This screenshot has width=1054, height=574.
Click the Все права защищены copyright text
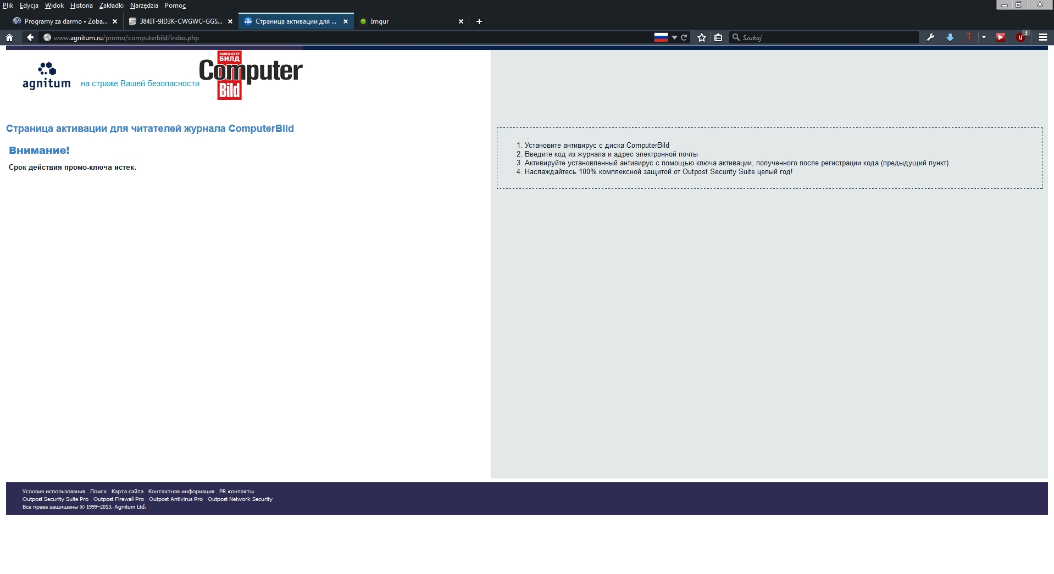click(x=84, y=507)
